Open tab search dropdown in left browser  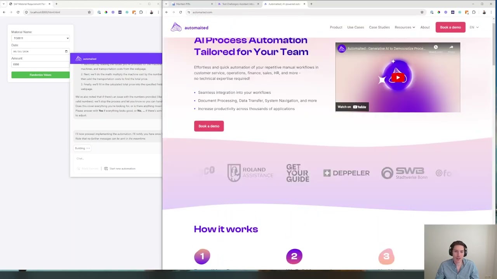[4, 4]
